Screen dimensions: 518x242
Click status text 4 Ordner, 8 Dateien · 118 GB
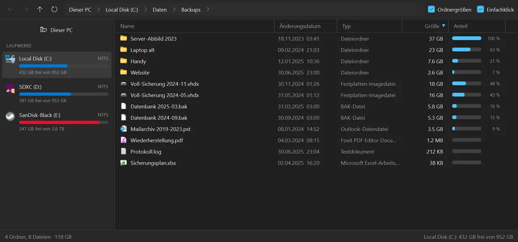38,237
